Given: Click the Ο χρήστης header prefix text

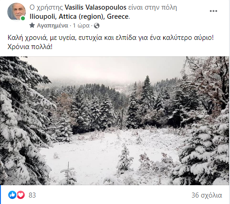Looking at the screenshot, I should pyautogui.click(x=46, y=8).
